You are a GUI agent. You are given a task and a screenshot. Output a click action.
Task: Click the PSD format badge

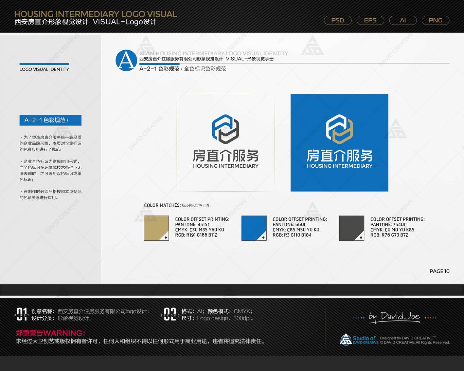click(338, 20)
